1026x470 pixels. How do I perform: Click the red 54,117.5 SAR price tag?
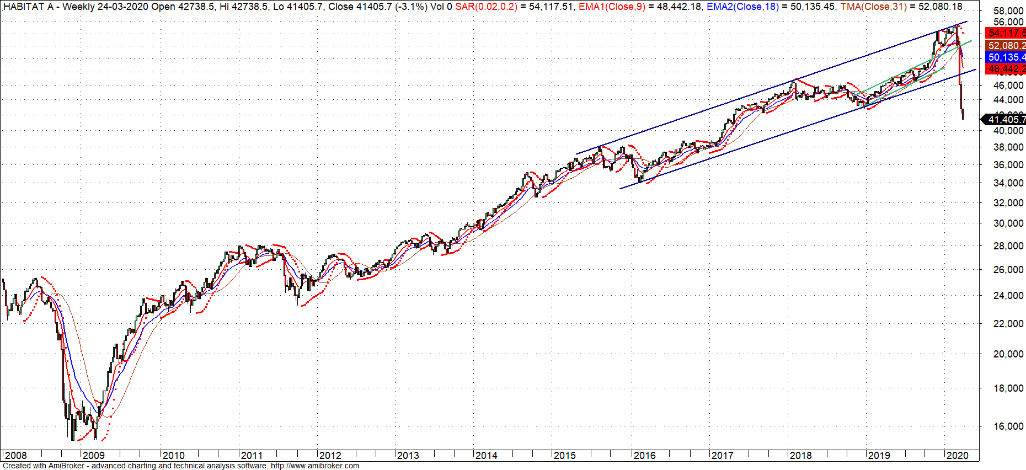coord(1006,33)
